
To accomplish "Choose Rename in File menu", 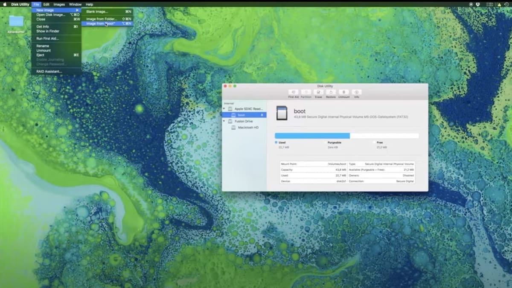I will [x=56, y=46].
